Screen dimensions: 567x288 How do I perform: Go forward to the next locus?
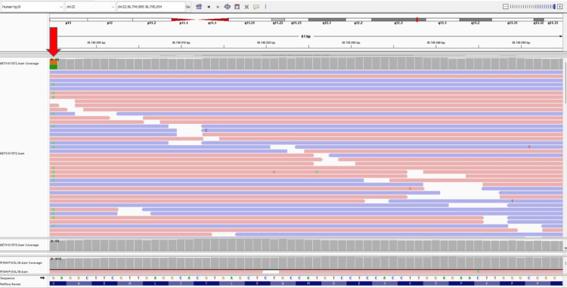218,7
